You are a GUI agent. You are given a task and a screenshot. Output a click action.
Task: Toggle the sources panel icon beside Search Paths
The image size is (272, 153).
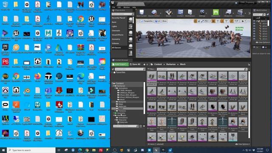(x=113, y=69)
